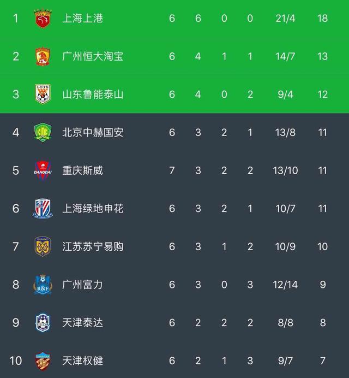The width and height of the screenshot is (349, 378).
Task: Click team name 重庆斯威
Action: tap(83, 170)
